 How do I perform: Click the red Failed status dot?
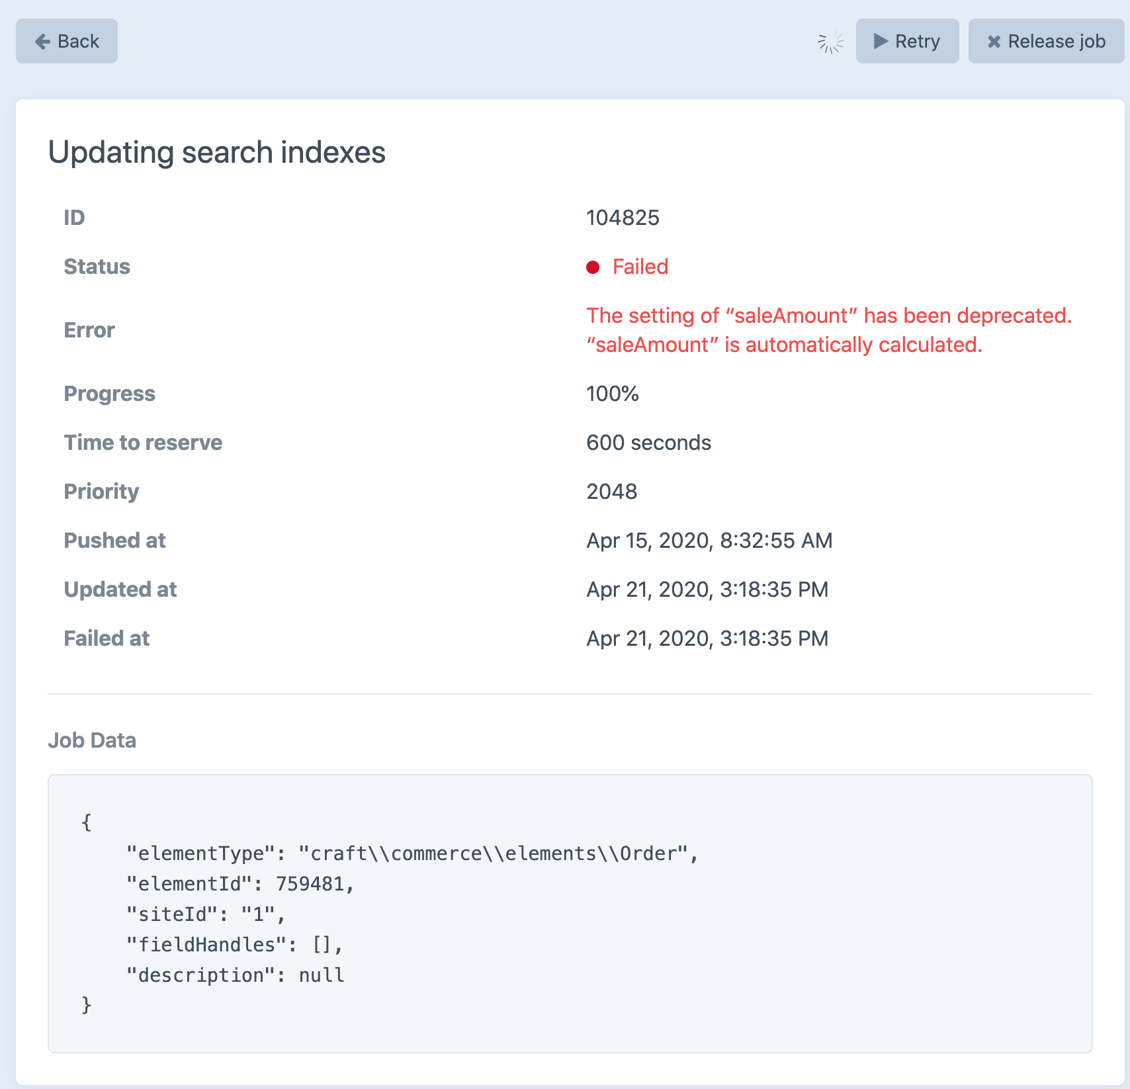[x=593, y=267]
